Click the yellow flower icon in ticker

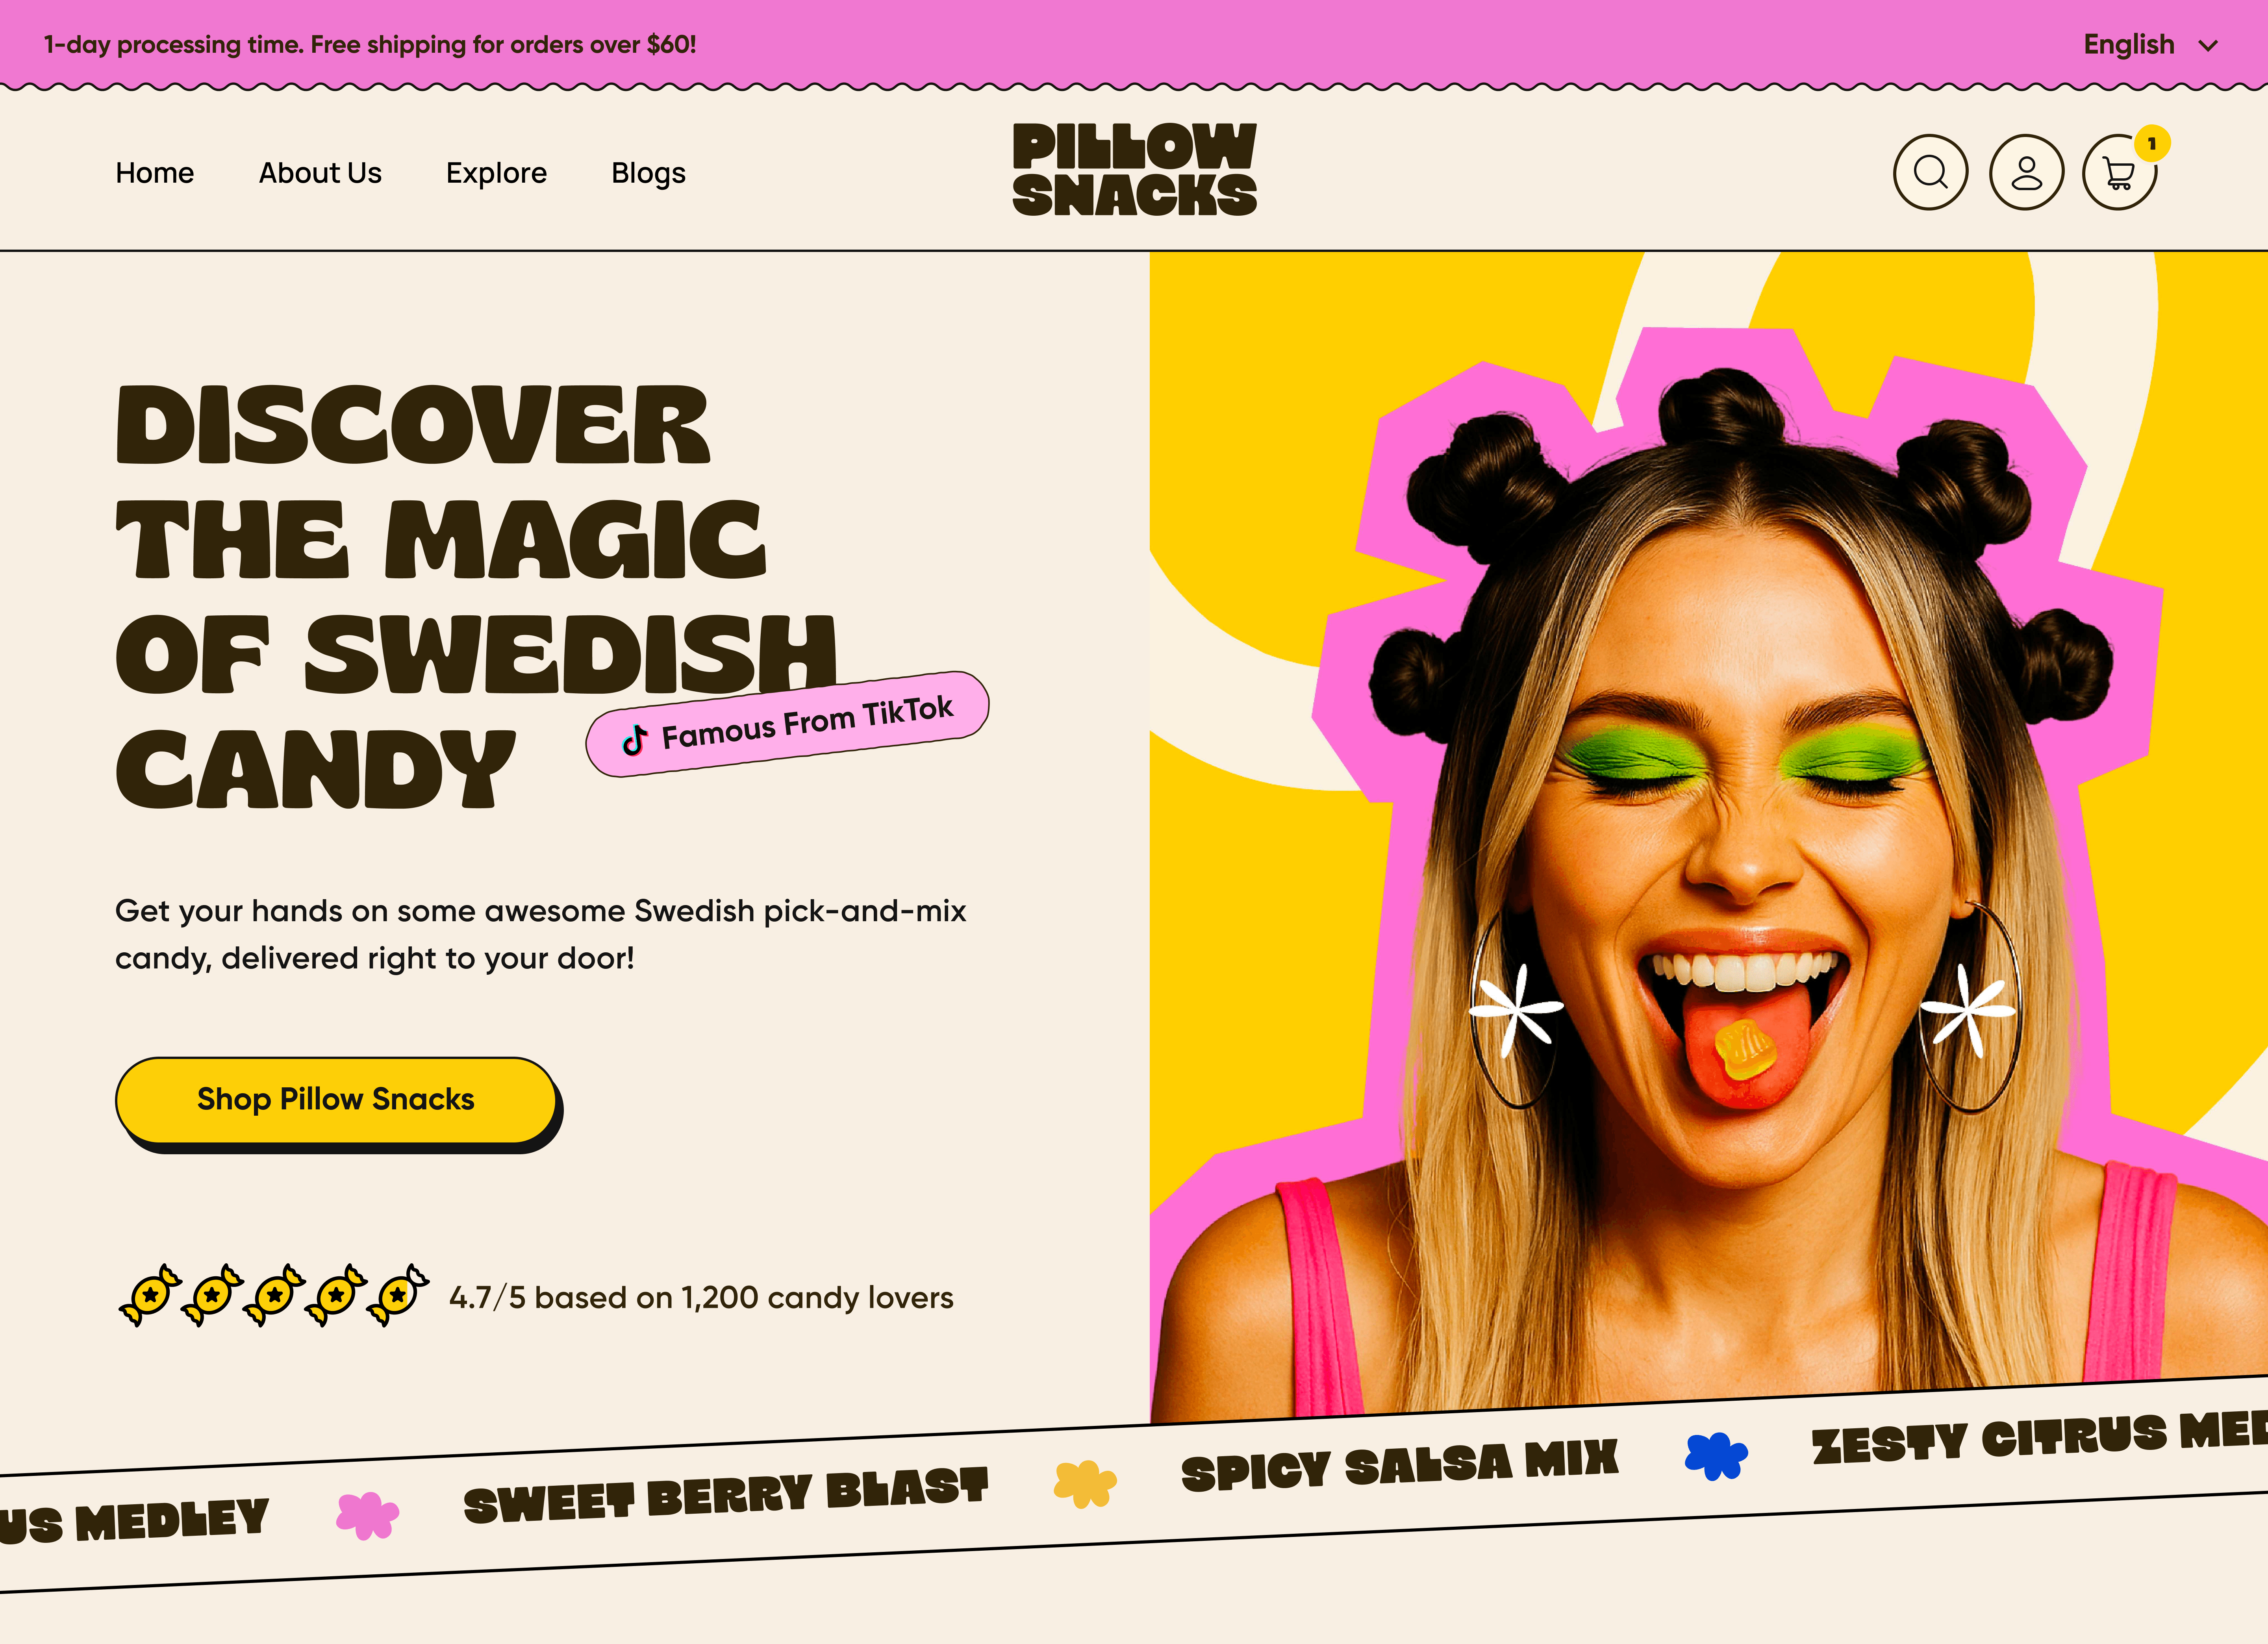coord(1085,1484)
